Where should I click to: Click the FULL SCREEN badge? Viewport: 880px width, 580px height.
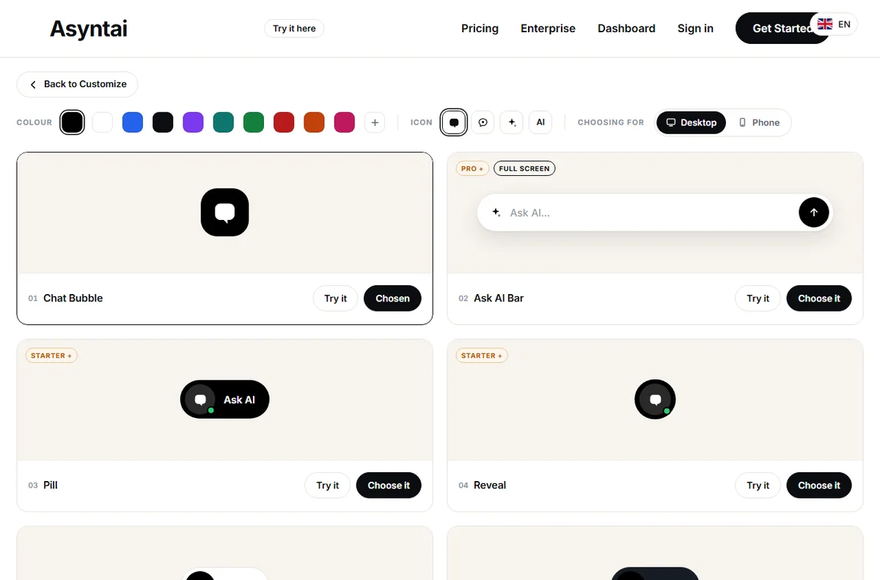point(524,169)
